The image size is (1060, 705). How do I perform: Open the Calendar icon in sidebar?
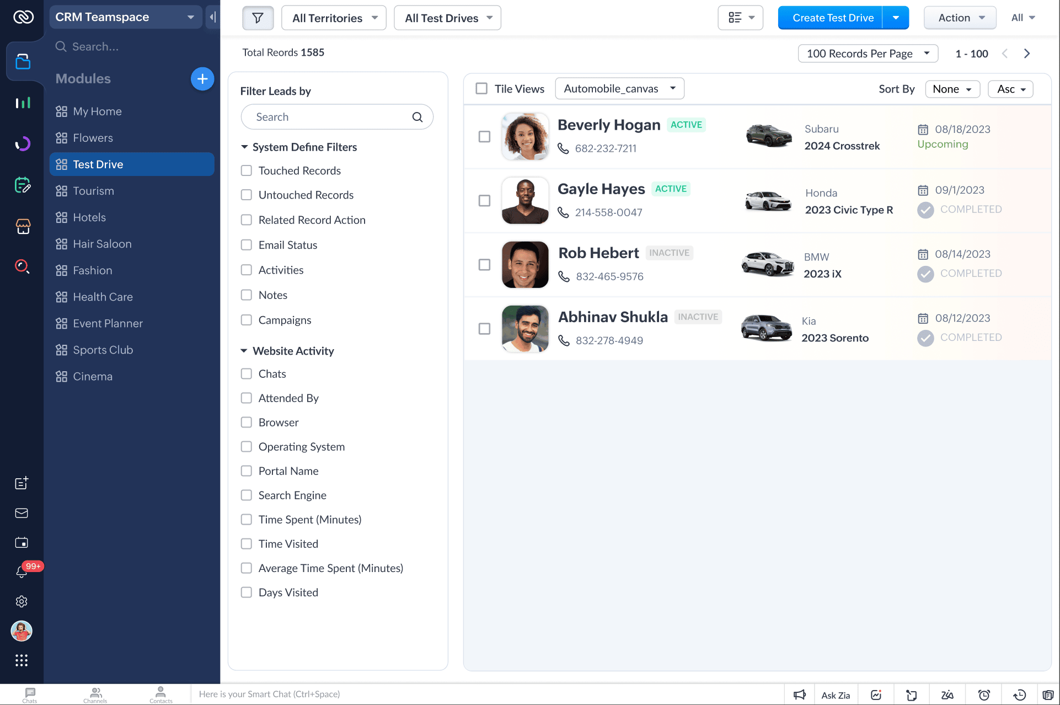pos(22,542)
